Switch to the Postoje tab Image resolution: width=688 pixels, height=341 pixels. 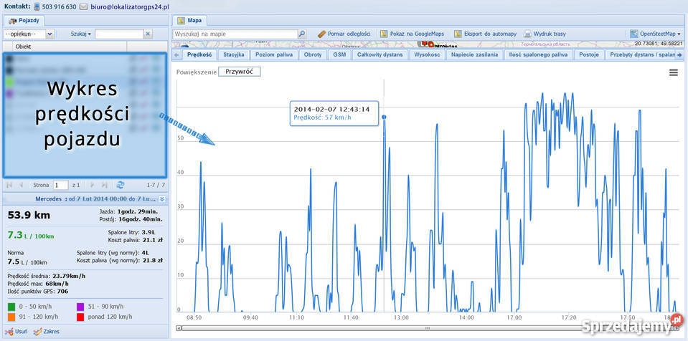pos(588,54)
